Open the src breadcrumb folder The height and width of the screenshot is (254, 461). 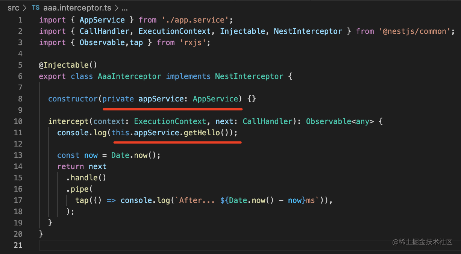[13, 8]
